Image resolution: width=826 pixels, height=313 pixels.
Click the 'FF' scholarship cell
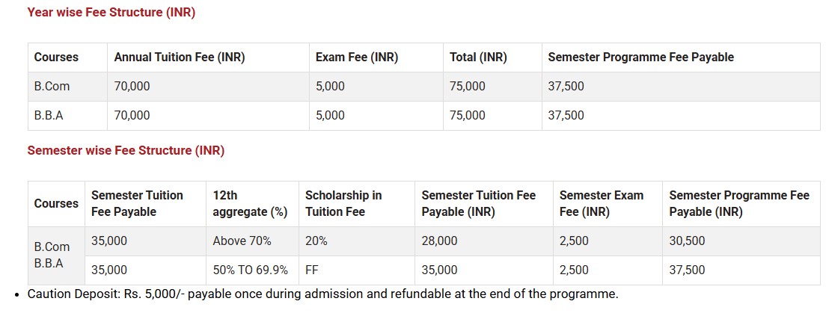311,270
